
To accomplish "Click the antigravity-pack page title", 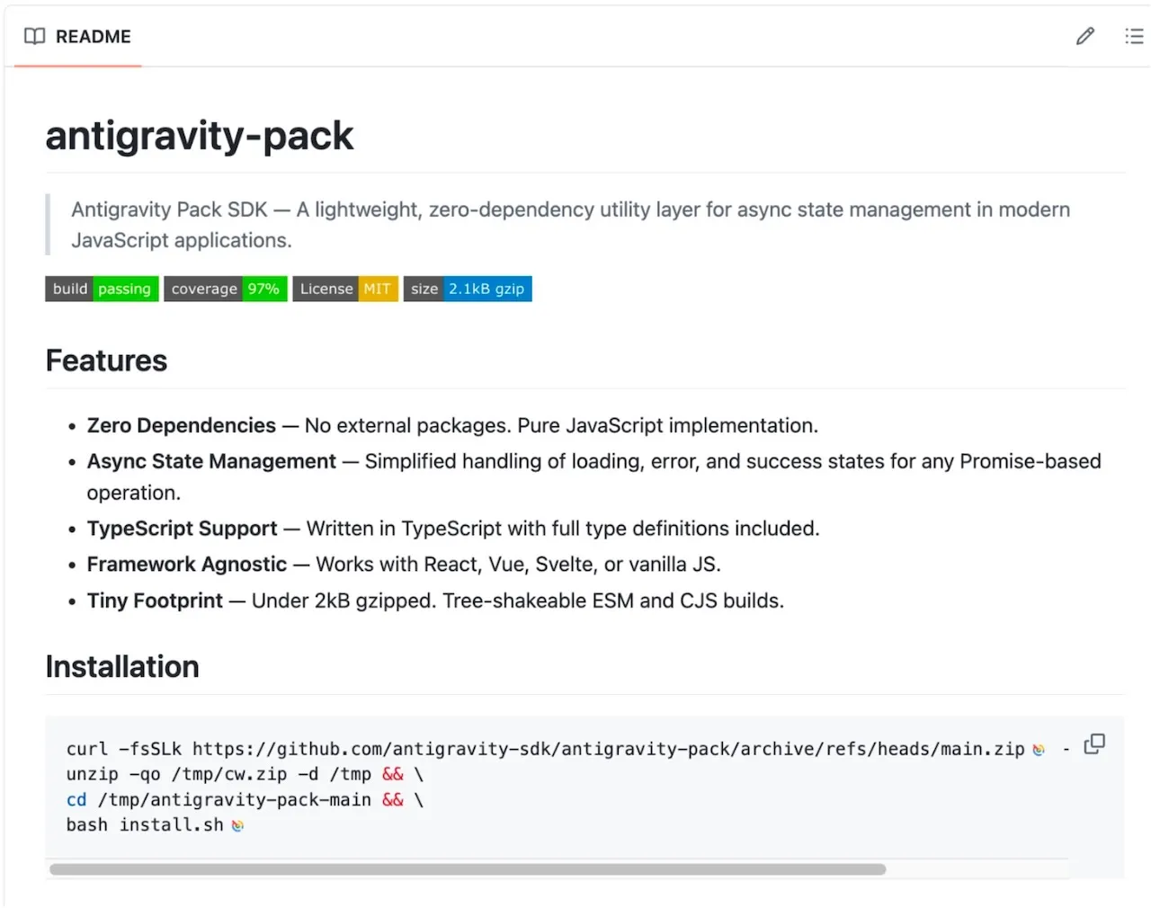I will coord(199,136).
